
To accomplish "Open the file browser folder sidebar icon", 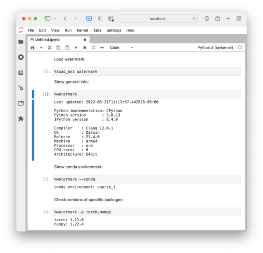I will [21, 42].
